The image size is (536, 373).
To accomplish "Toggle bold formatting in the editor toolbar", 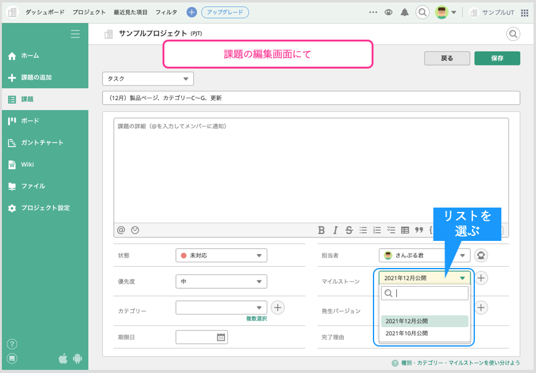I will [x=321, y=230].
